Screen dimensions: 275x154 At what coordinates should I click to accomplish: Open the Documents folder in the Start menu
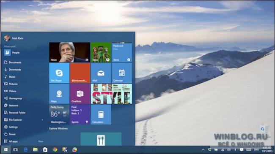point(13,62)
